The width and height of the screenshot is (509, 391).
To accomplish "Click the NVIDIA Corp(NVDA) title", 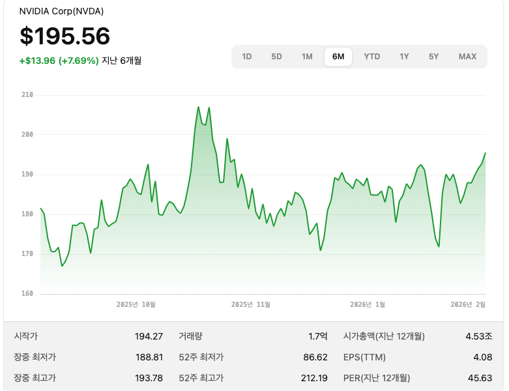I will point(61,11).
